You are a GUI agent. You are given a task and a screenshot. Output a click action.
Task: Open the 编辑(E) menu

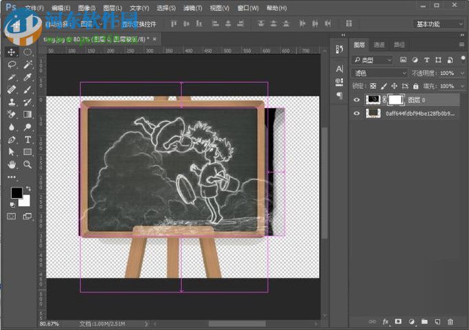[61, 8]
